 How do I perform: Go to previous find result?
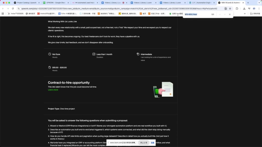tap(220, 14)
